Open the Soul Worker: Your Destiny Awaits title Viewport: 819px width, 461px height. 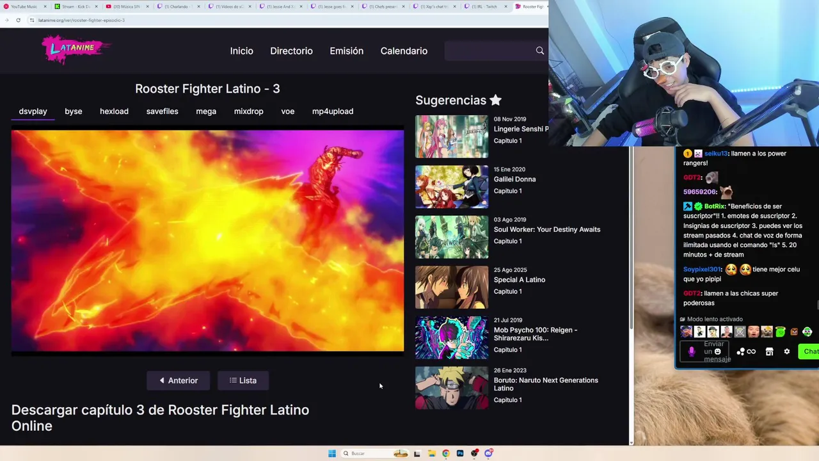547,229
